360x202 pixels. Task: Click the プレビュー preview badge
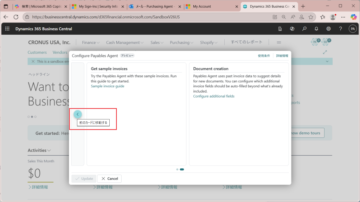pos(127,55)
